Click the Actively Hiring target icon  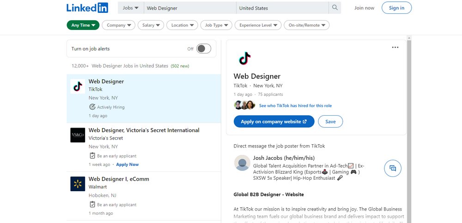click(x=92, y=107)
